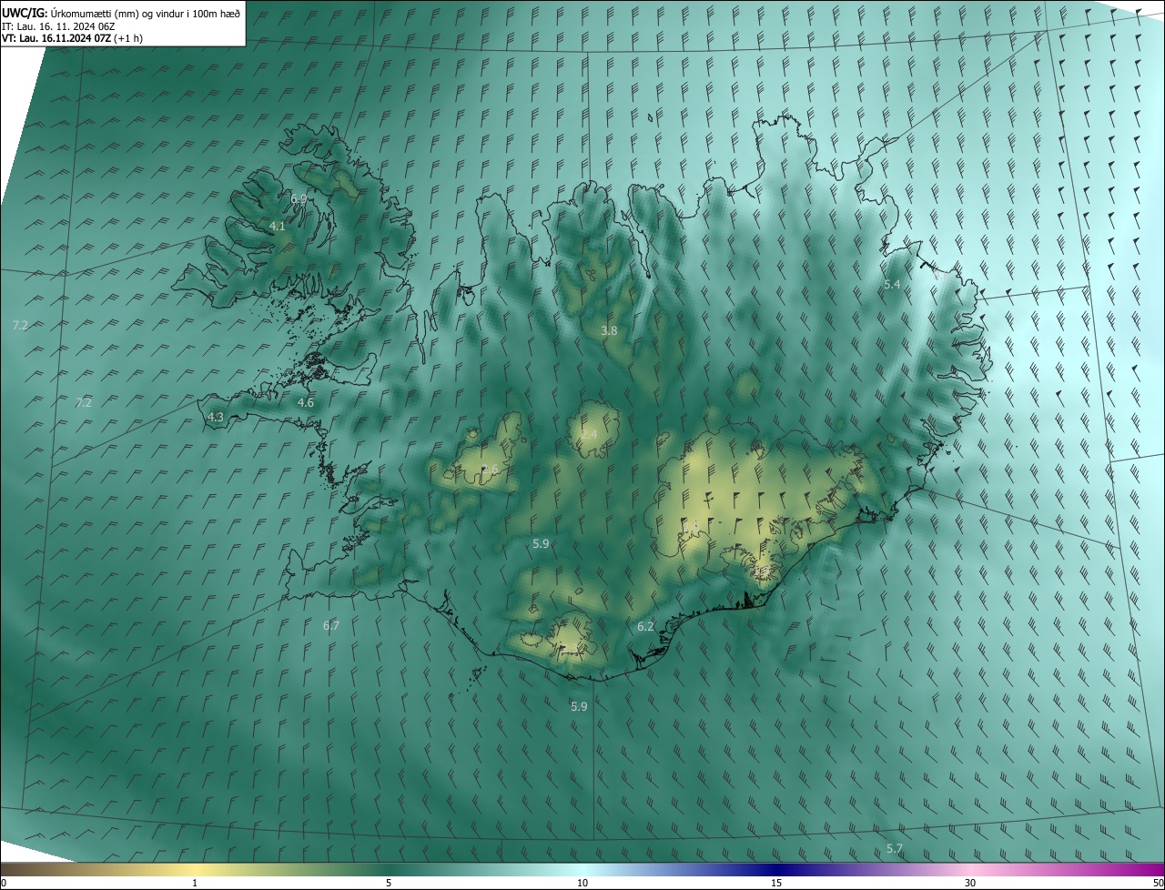Click the 6.2 value near the south coast

coord(645,626)
